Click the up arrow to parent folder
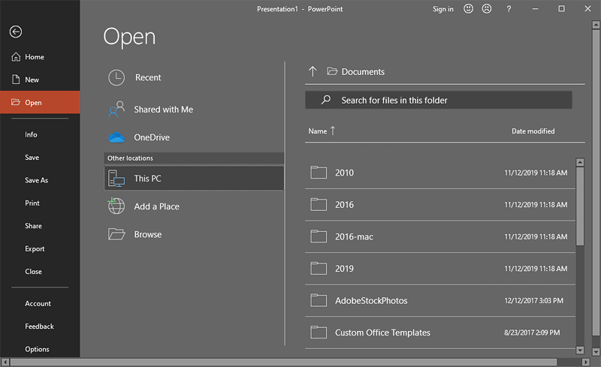The height and width of the screenshot is (367, 601). 313,71
